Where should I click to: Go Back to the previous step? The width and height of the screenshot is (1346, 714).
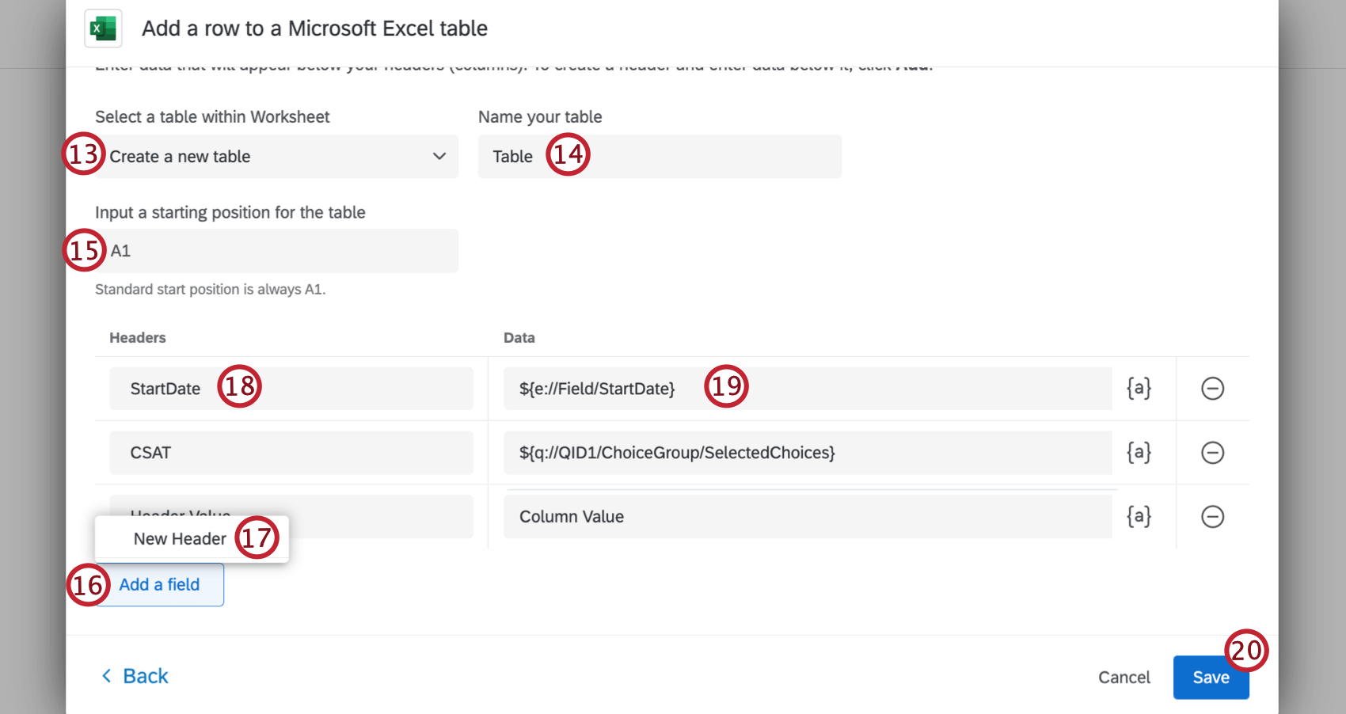(145, 675)
